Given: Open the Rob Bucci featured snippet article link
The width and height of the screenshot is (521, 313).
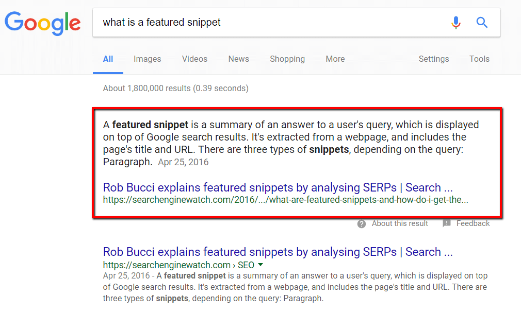Looking at the screenshot, I should [278, 187].
